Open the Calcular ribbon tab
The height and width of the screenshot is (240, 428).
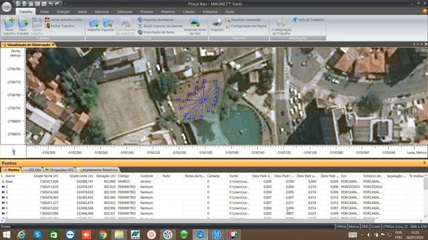(x=189, y=12)
